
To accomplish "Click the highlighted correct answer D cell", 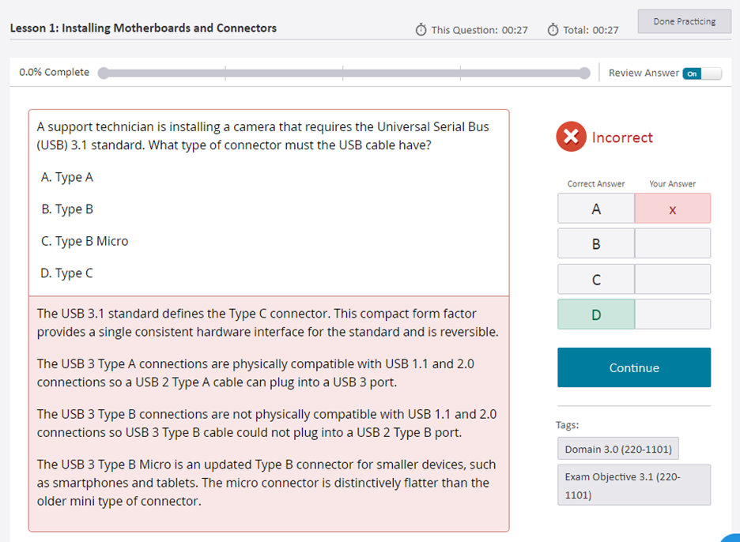I will tap(596, 314).
